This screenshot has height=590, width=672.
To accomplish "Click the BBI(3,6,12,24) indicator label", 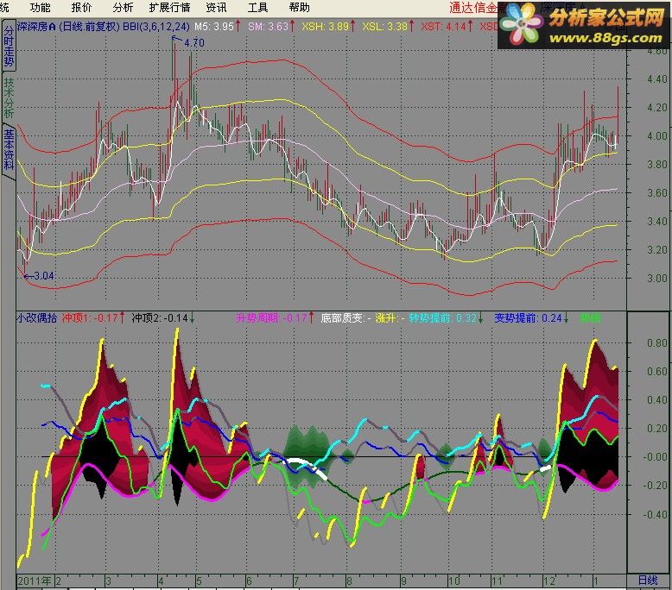I will (x=156, y=27).
